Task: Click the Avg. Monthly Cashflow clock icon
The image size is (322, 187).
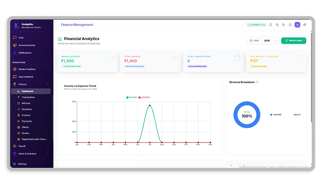Action: tap(300, 58)
